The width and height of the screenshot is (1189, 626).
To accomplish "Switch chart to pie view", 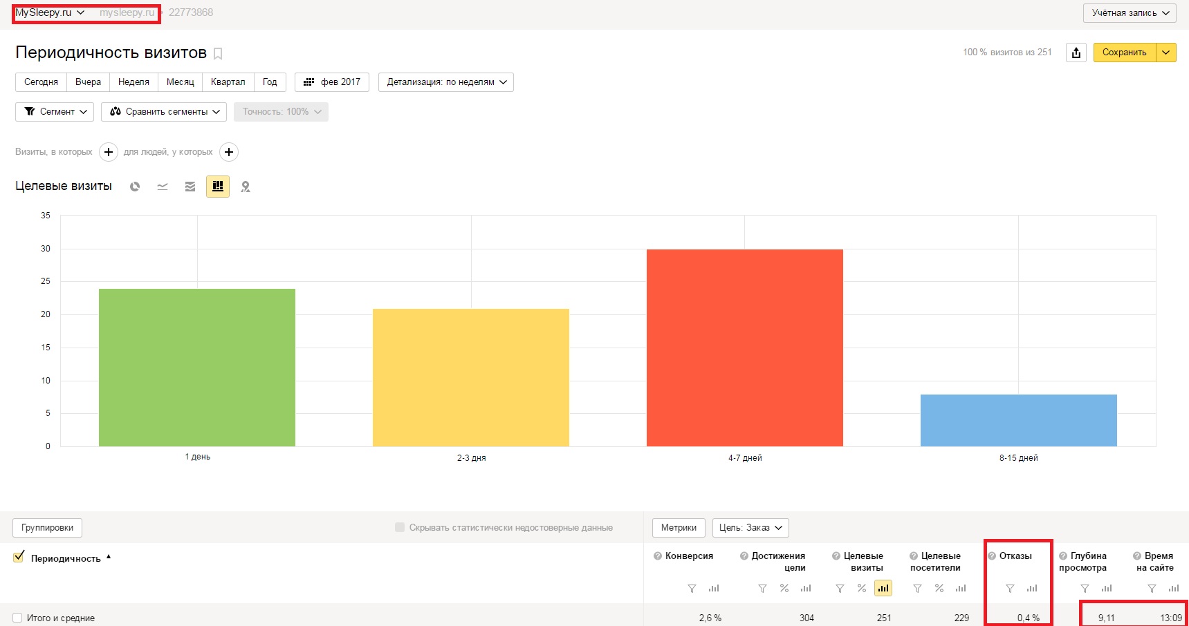I will click(x=135, y=187).
